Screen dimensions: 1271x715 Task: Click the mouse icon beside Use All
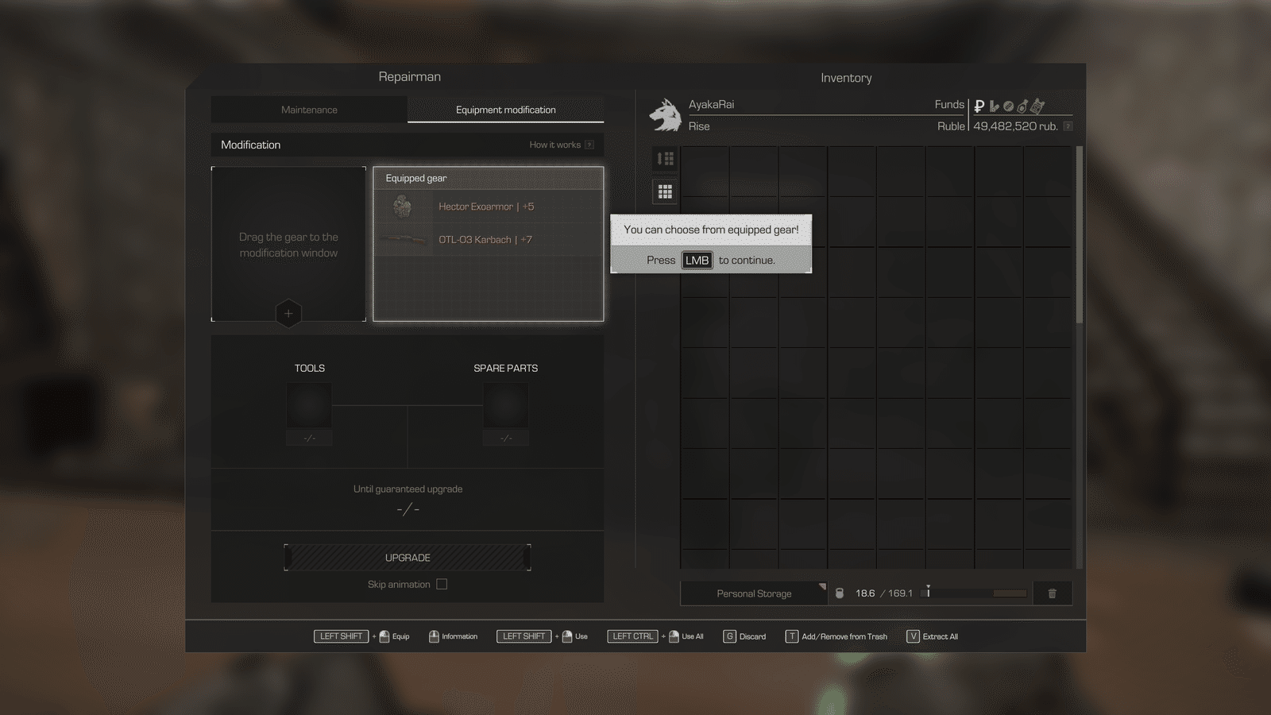point(674,636)
